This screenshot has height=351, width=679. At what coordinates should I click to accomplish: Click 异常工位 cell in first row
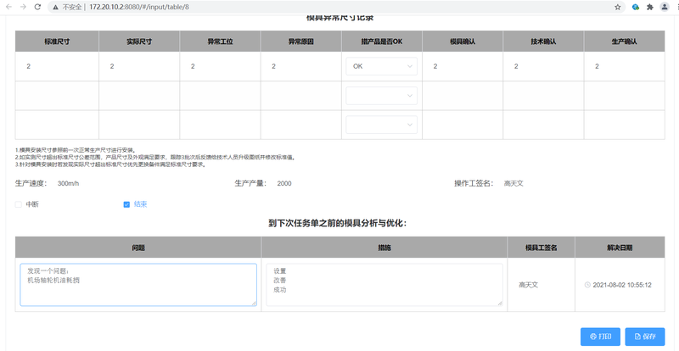pyautogui.click(x=220, y=66)
